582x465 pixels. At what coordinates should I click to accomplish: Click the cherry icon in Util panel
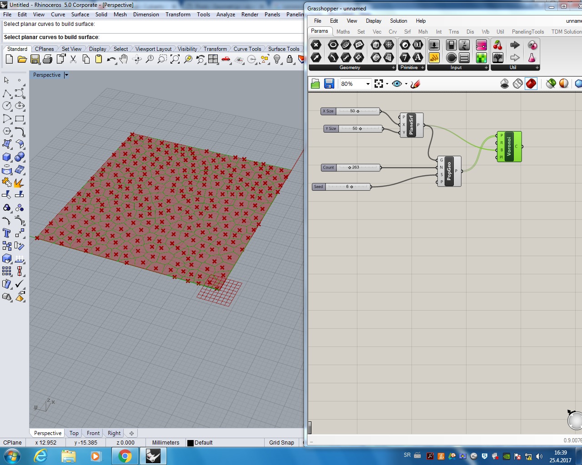point(498,45)
